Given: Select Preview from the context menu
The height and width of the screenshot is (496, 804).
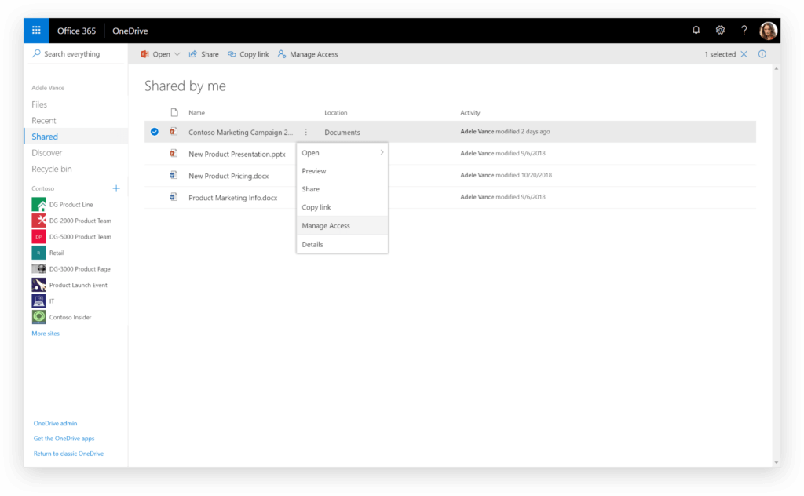Looking at the screenshot, I should click(342, 171).
